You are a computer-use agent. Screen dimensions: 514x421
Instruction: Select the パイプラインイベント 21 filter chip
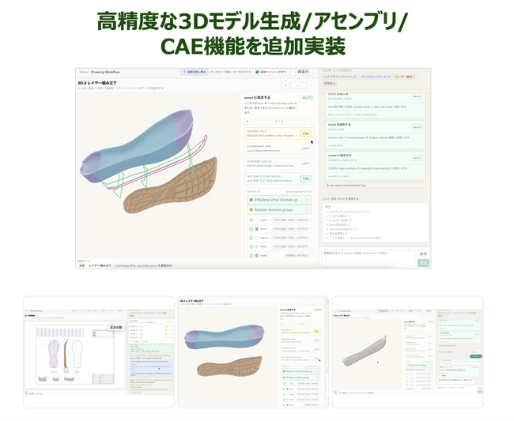point(340,77)
